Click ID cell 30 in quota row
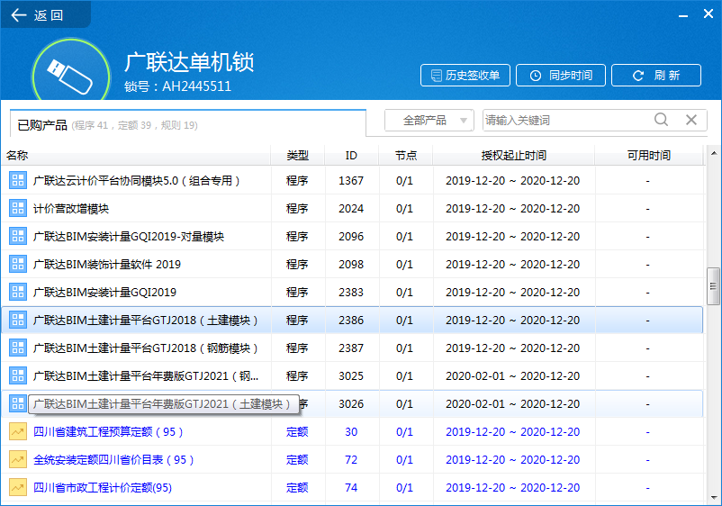 (x=351, y=432)
